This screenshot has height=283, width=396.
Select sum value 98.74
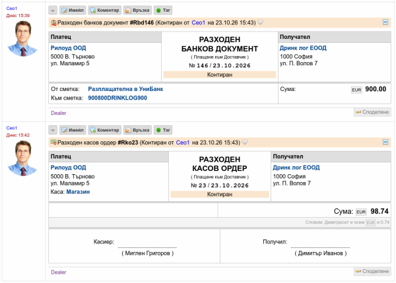pos(379,211)
